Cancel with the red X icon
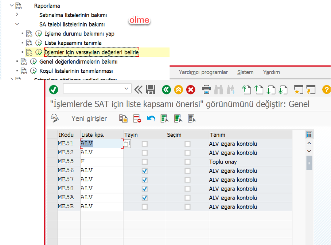The width and height of the screenshot is (331, 245). pos(191,90)
